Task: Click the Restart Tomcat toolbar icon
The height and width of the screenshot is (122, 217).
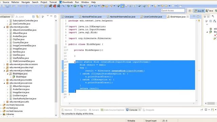Action: click(59, 6)
